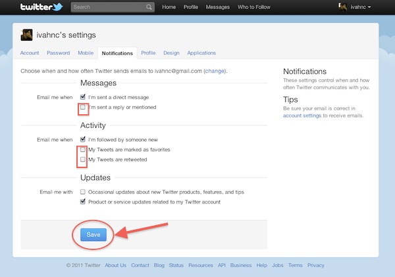Switch to the Account settings tab
Viewport: 395px width, 277px height.
30,53
